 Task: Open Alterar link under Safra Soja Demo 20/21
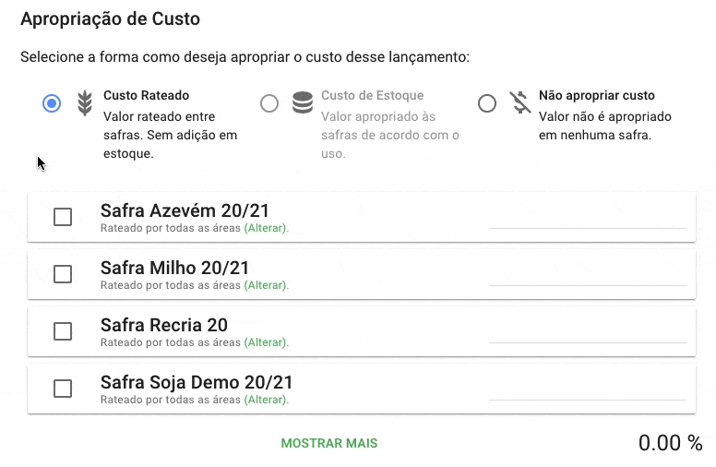266,400
